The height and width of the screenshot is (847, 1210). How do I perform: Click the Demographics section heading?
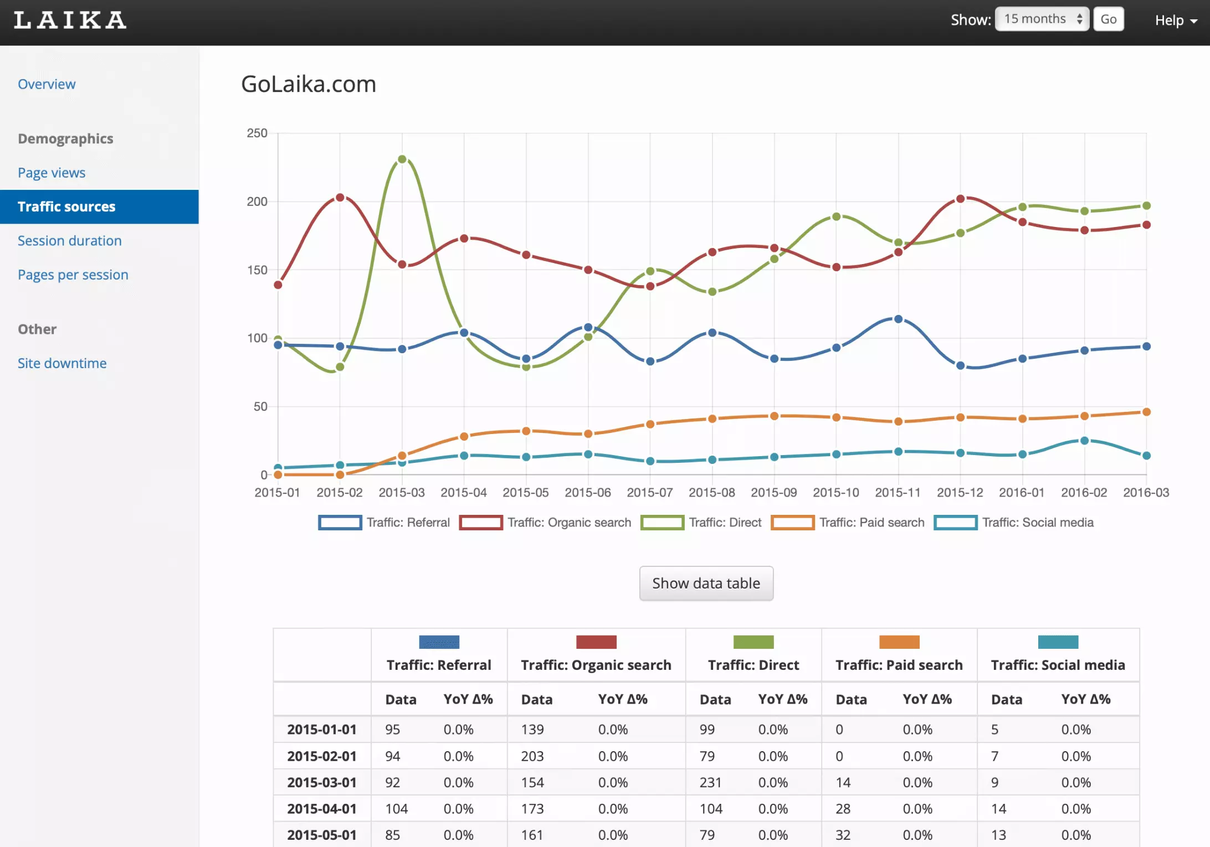click(65, 138)
